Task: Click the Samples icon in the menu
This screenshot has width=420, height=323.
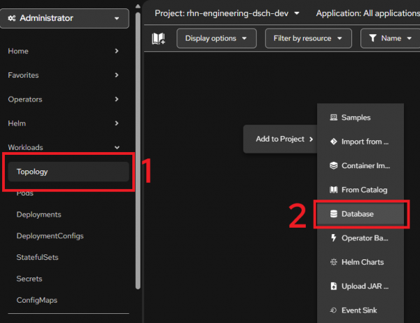Action: click(333, 118)
